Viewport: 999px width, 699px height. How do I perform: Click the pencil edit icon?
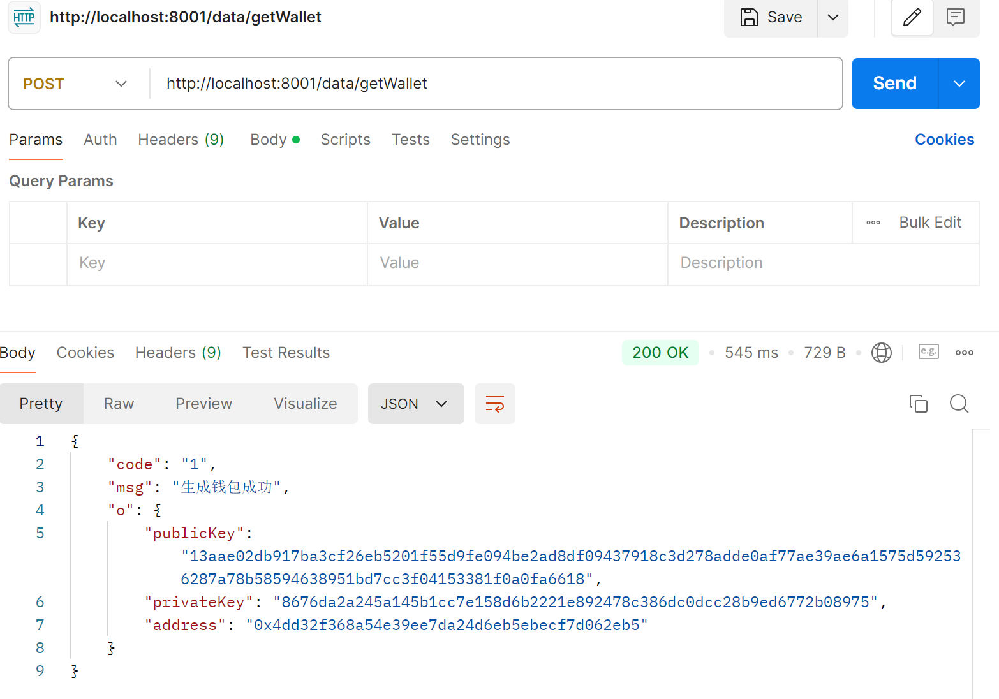[912, 17]
